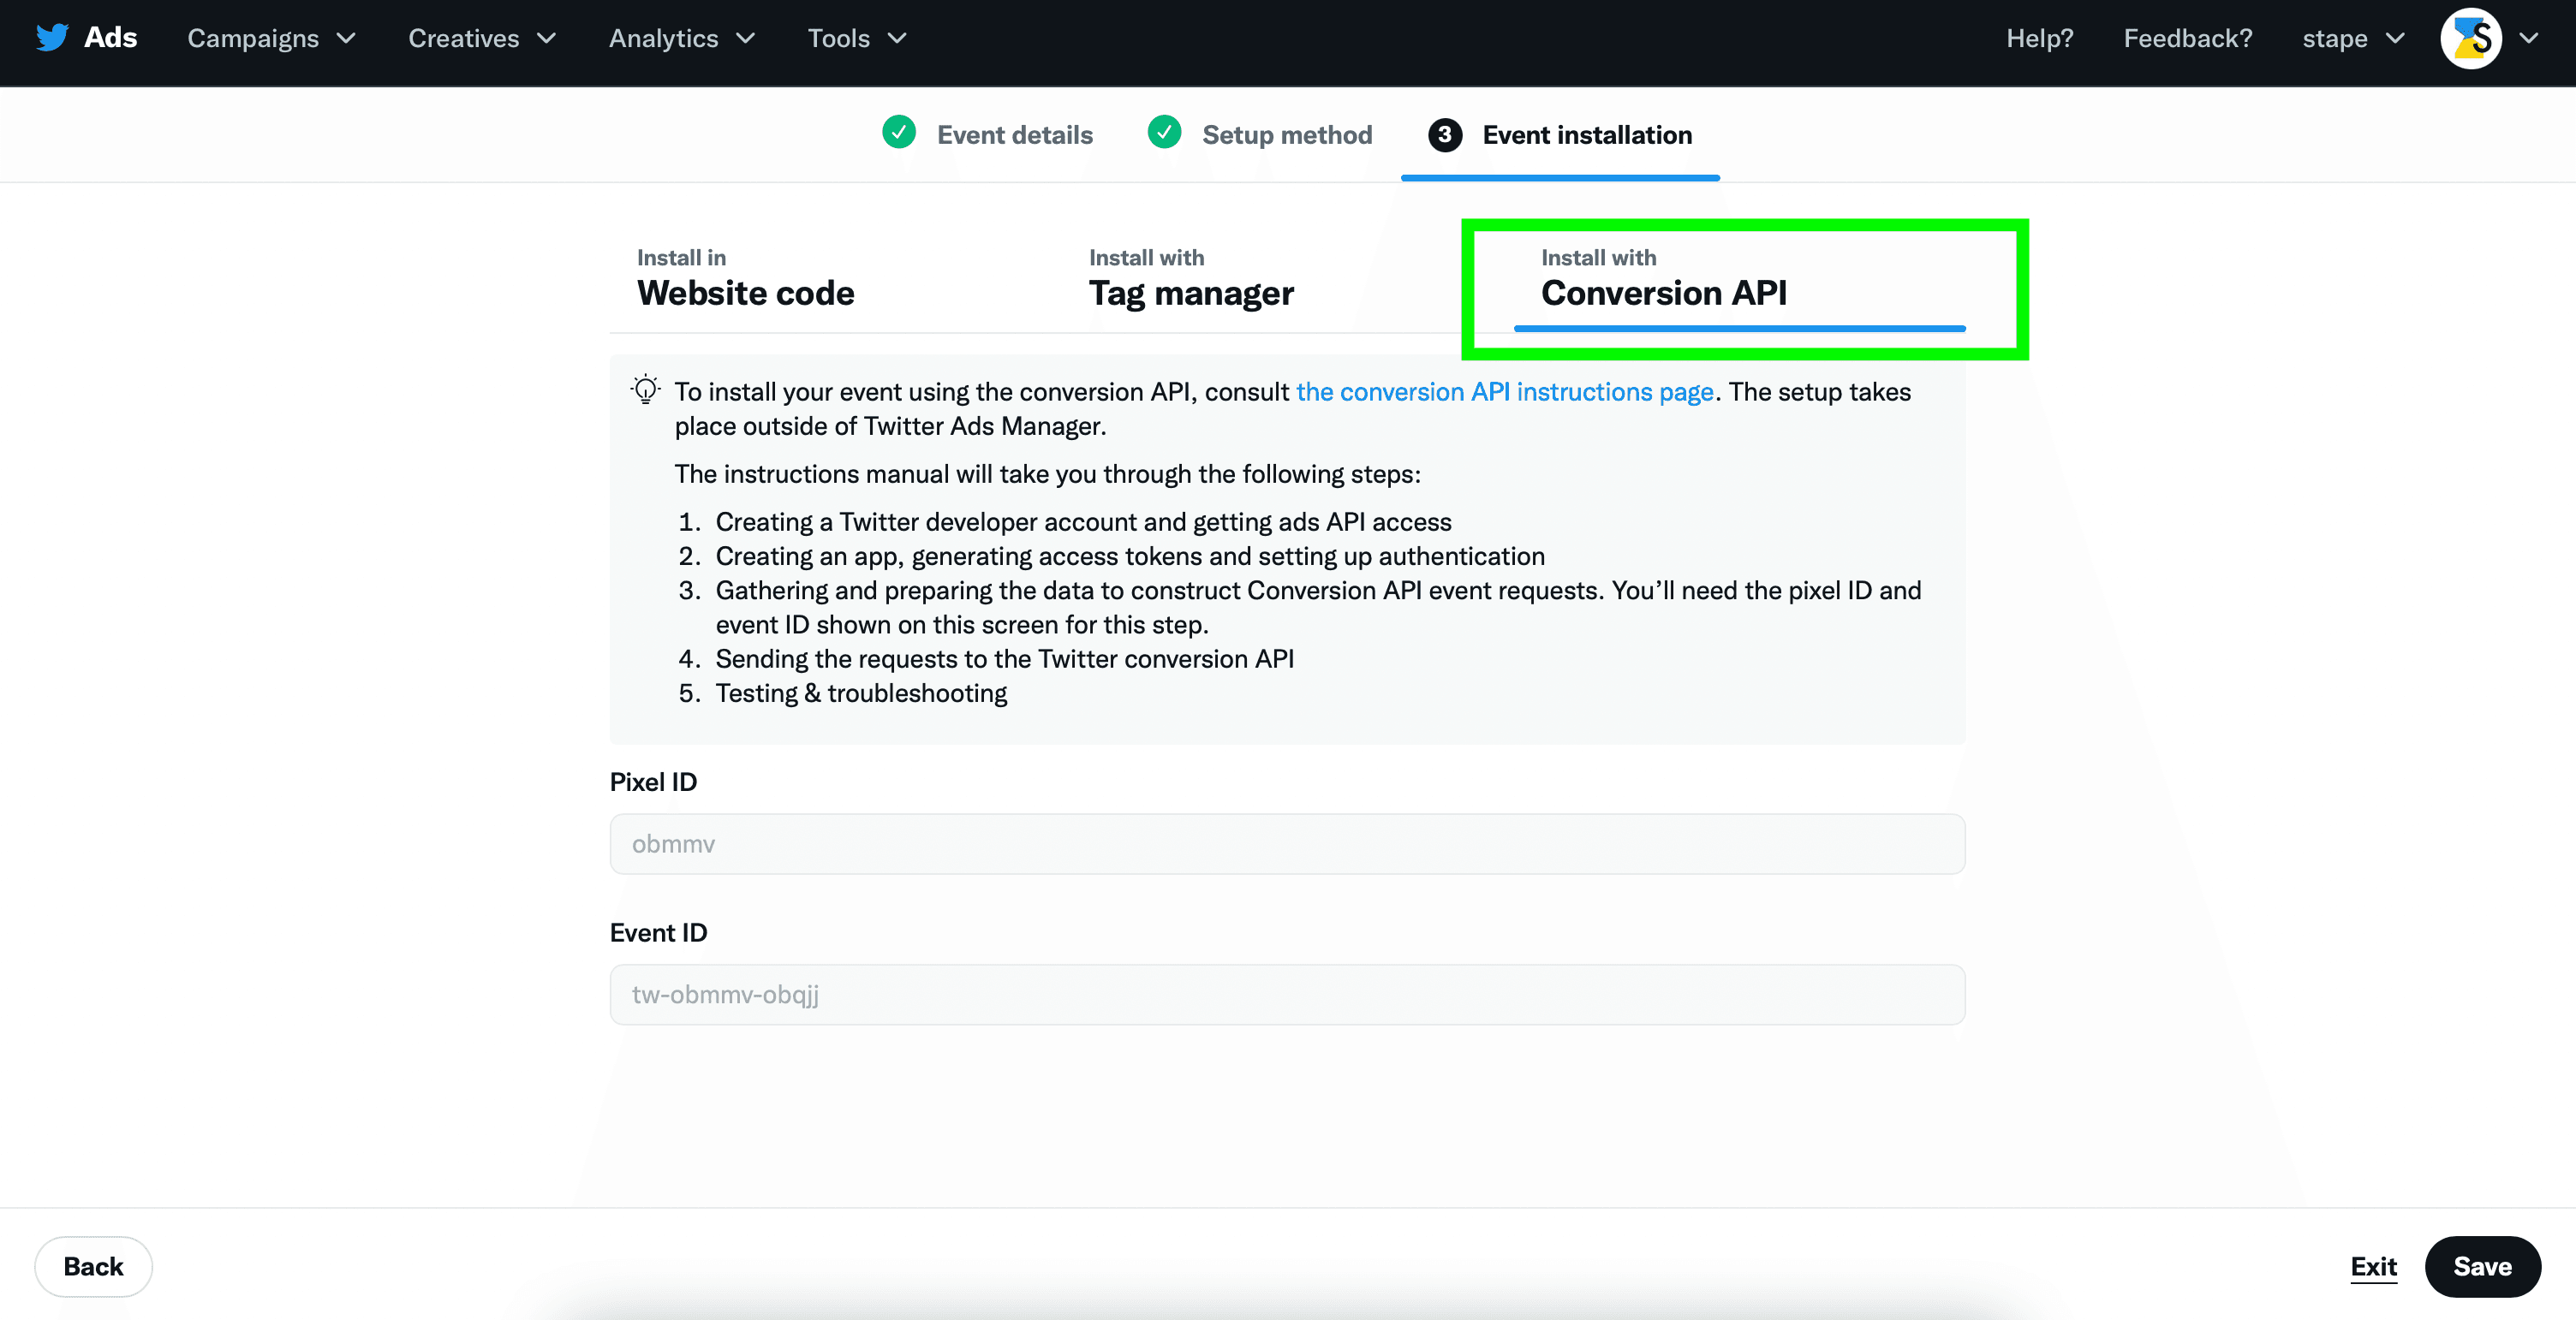Click the Pixel ID field showing obmmv
2576x1320 pixels.
pos(1287,843)
